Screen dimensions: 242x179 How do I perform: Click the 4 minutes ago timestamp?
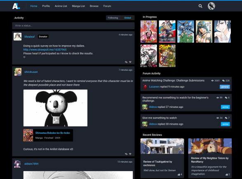click(x=125, y=35)
